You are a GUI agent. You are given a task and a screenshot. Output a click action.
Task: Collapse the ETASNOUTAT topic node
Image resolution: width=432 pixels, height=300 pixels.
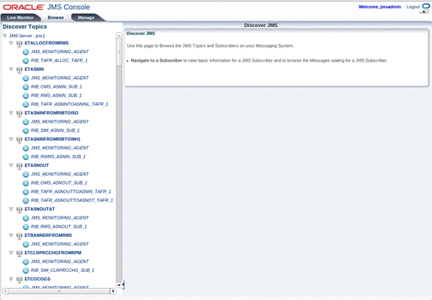point(11,209)
